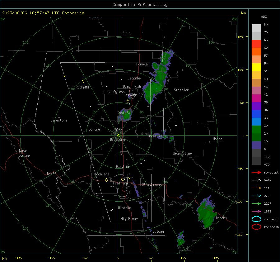Click the red forecast arrow legend icon

[x=256, y=172]
